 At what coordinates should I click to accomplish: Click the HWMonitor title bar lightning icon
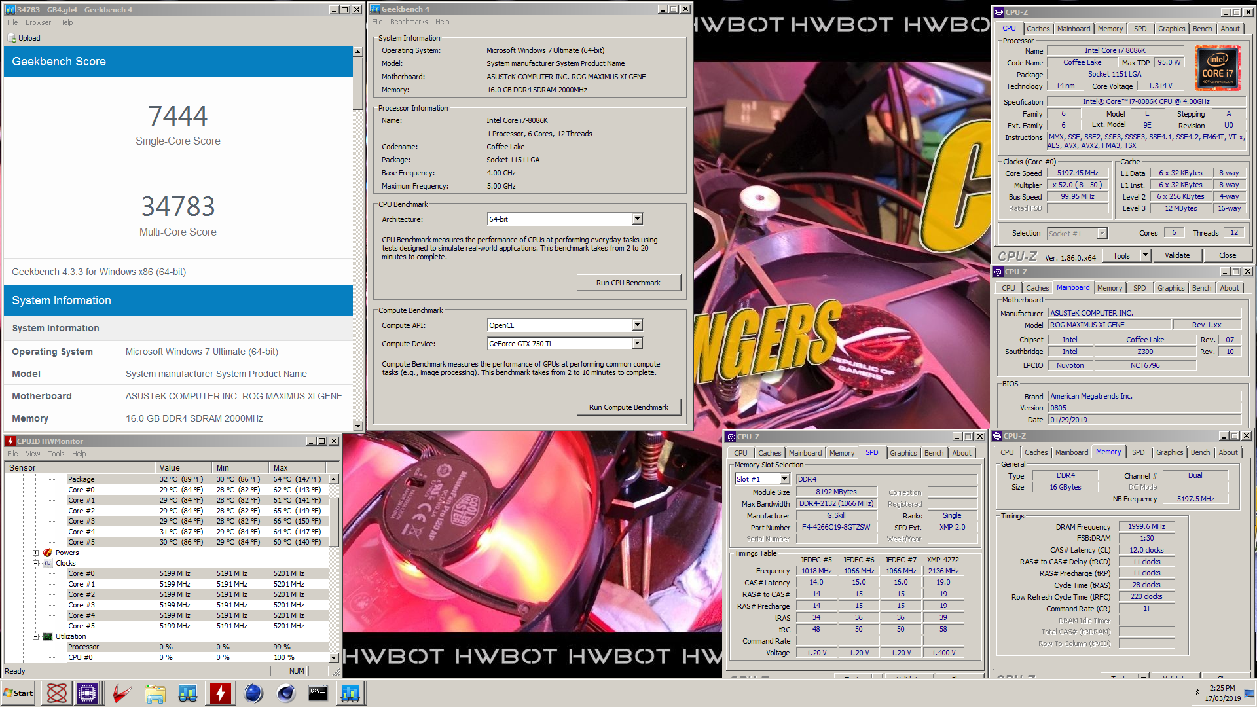point(10,441)
